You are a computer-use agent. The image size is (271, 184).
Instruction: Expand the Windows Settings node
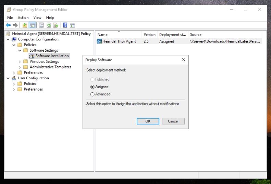(20, 62)
